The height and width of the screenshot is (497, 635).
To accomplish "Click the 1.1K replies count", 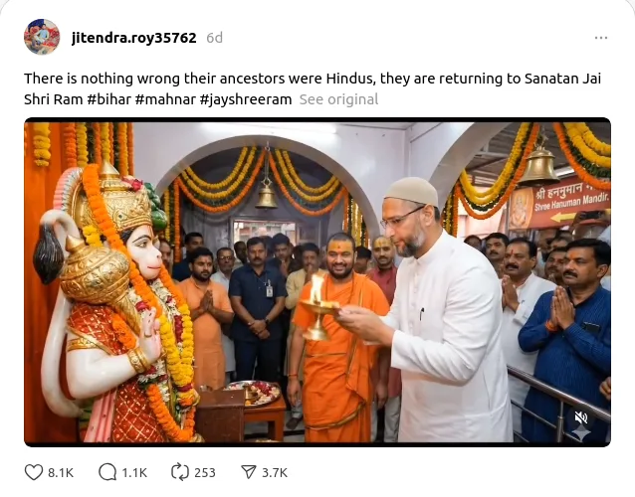I will point(133,472).
